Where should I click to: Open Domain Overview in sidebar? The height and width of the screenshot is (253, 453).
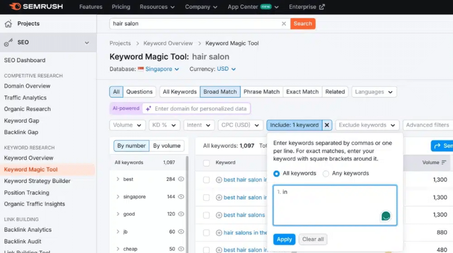click(x=27, y=86)
